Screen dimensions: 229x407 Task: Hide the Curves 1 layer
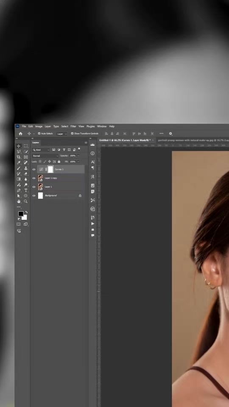pyautogui.click(x=34, y=170)
